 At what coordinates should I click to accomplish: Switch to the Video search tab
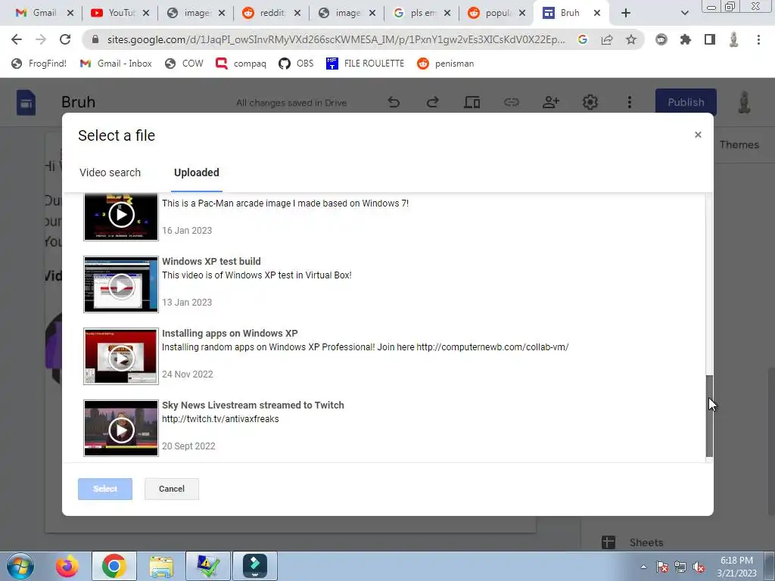click(110, 172)
